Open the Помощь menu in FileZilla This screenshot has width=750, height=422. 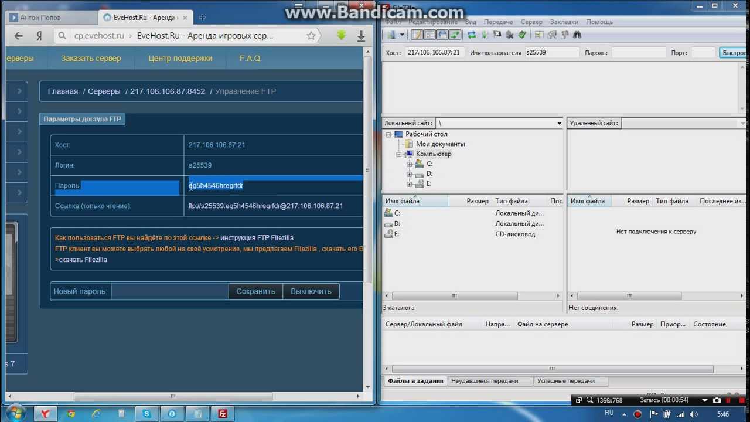pos(599,22)
